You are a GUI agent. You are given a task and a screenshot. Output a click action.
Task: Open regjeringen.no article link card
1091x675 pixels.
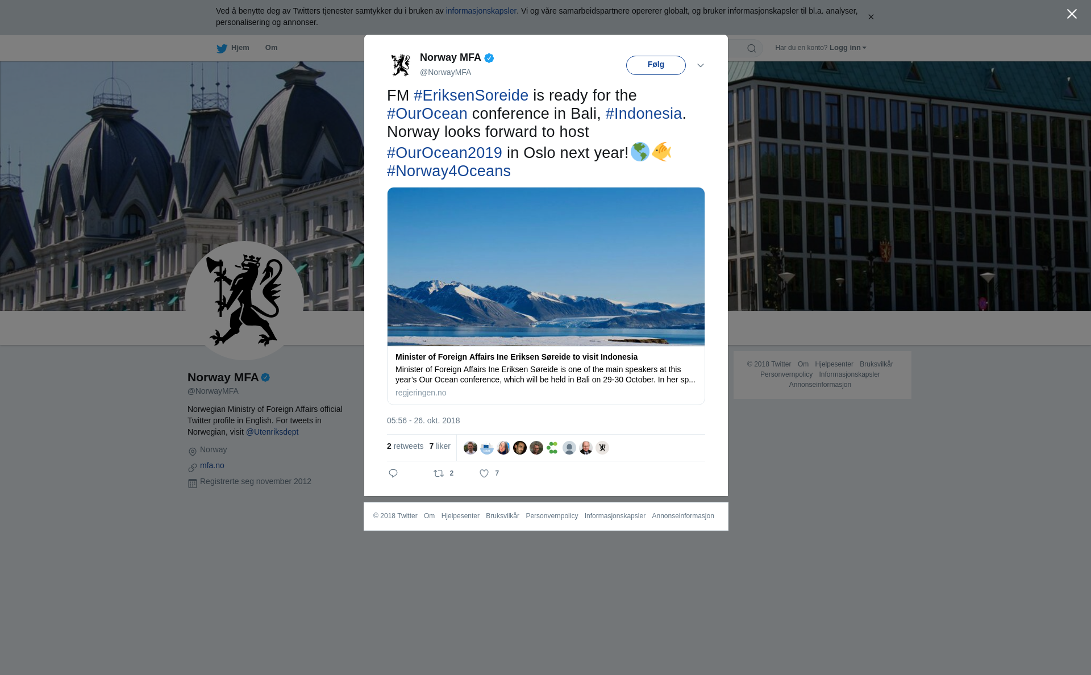tap(546, 296)
